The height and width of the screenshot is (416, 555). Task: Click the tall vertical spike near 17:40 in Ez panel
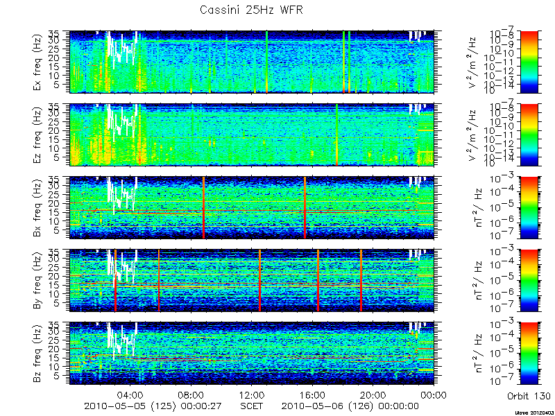pyautogui.click(x=336, y=135)
